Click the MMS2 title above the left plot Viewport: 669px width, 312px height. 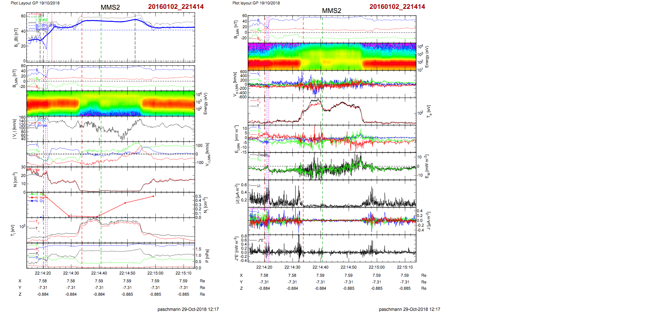(x=110, y=7)
